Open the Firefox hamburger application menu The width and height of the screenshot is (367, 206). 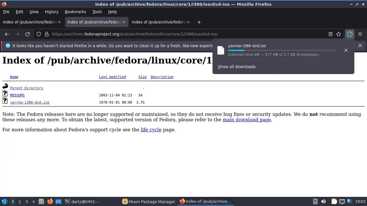point(360,34)
